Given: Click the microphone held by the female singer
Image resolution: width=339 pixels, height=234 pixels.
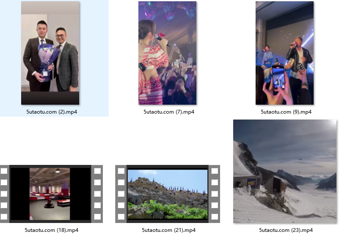Looking at the screenshot, I should 162,40.
